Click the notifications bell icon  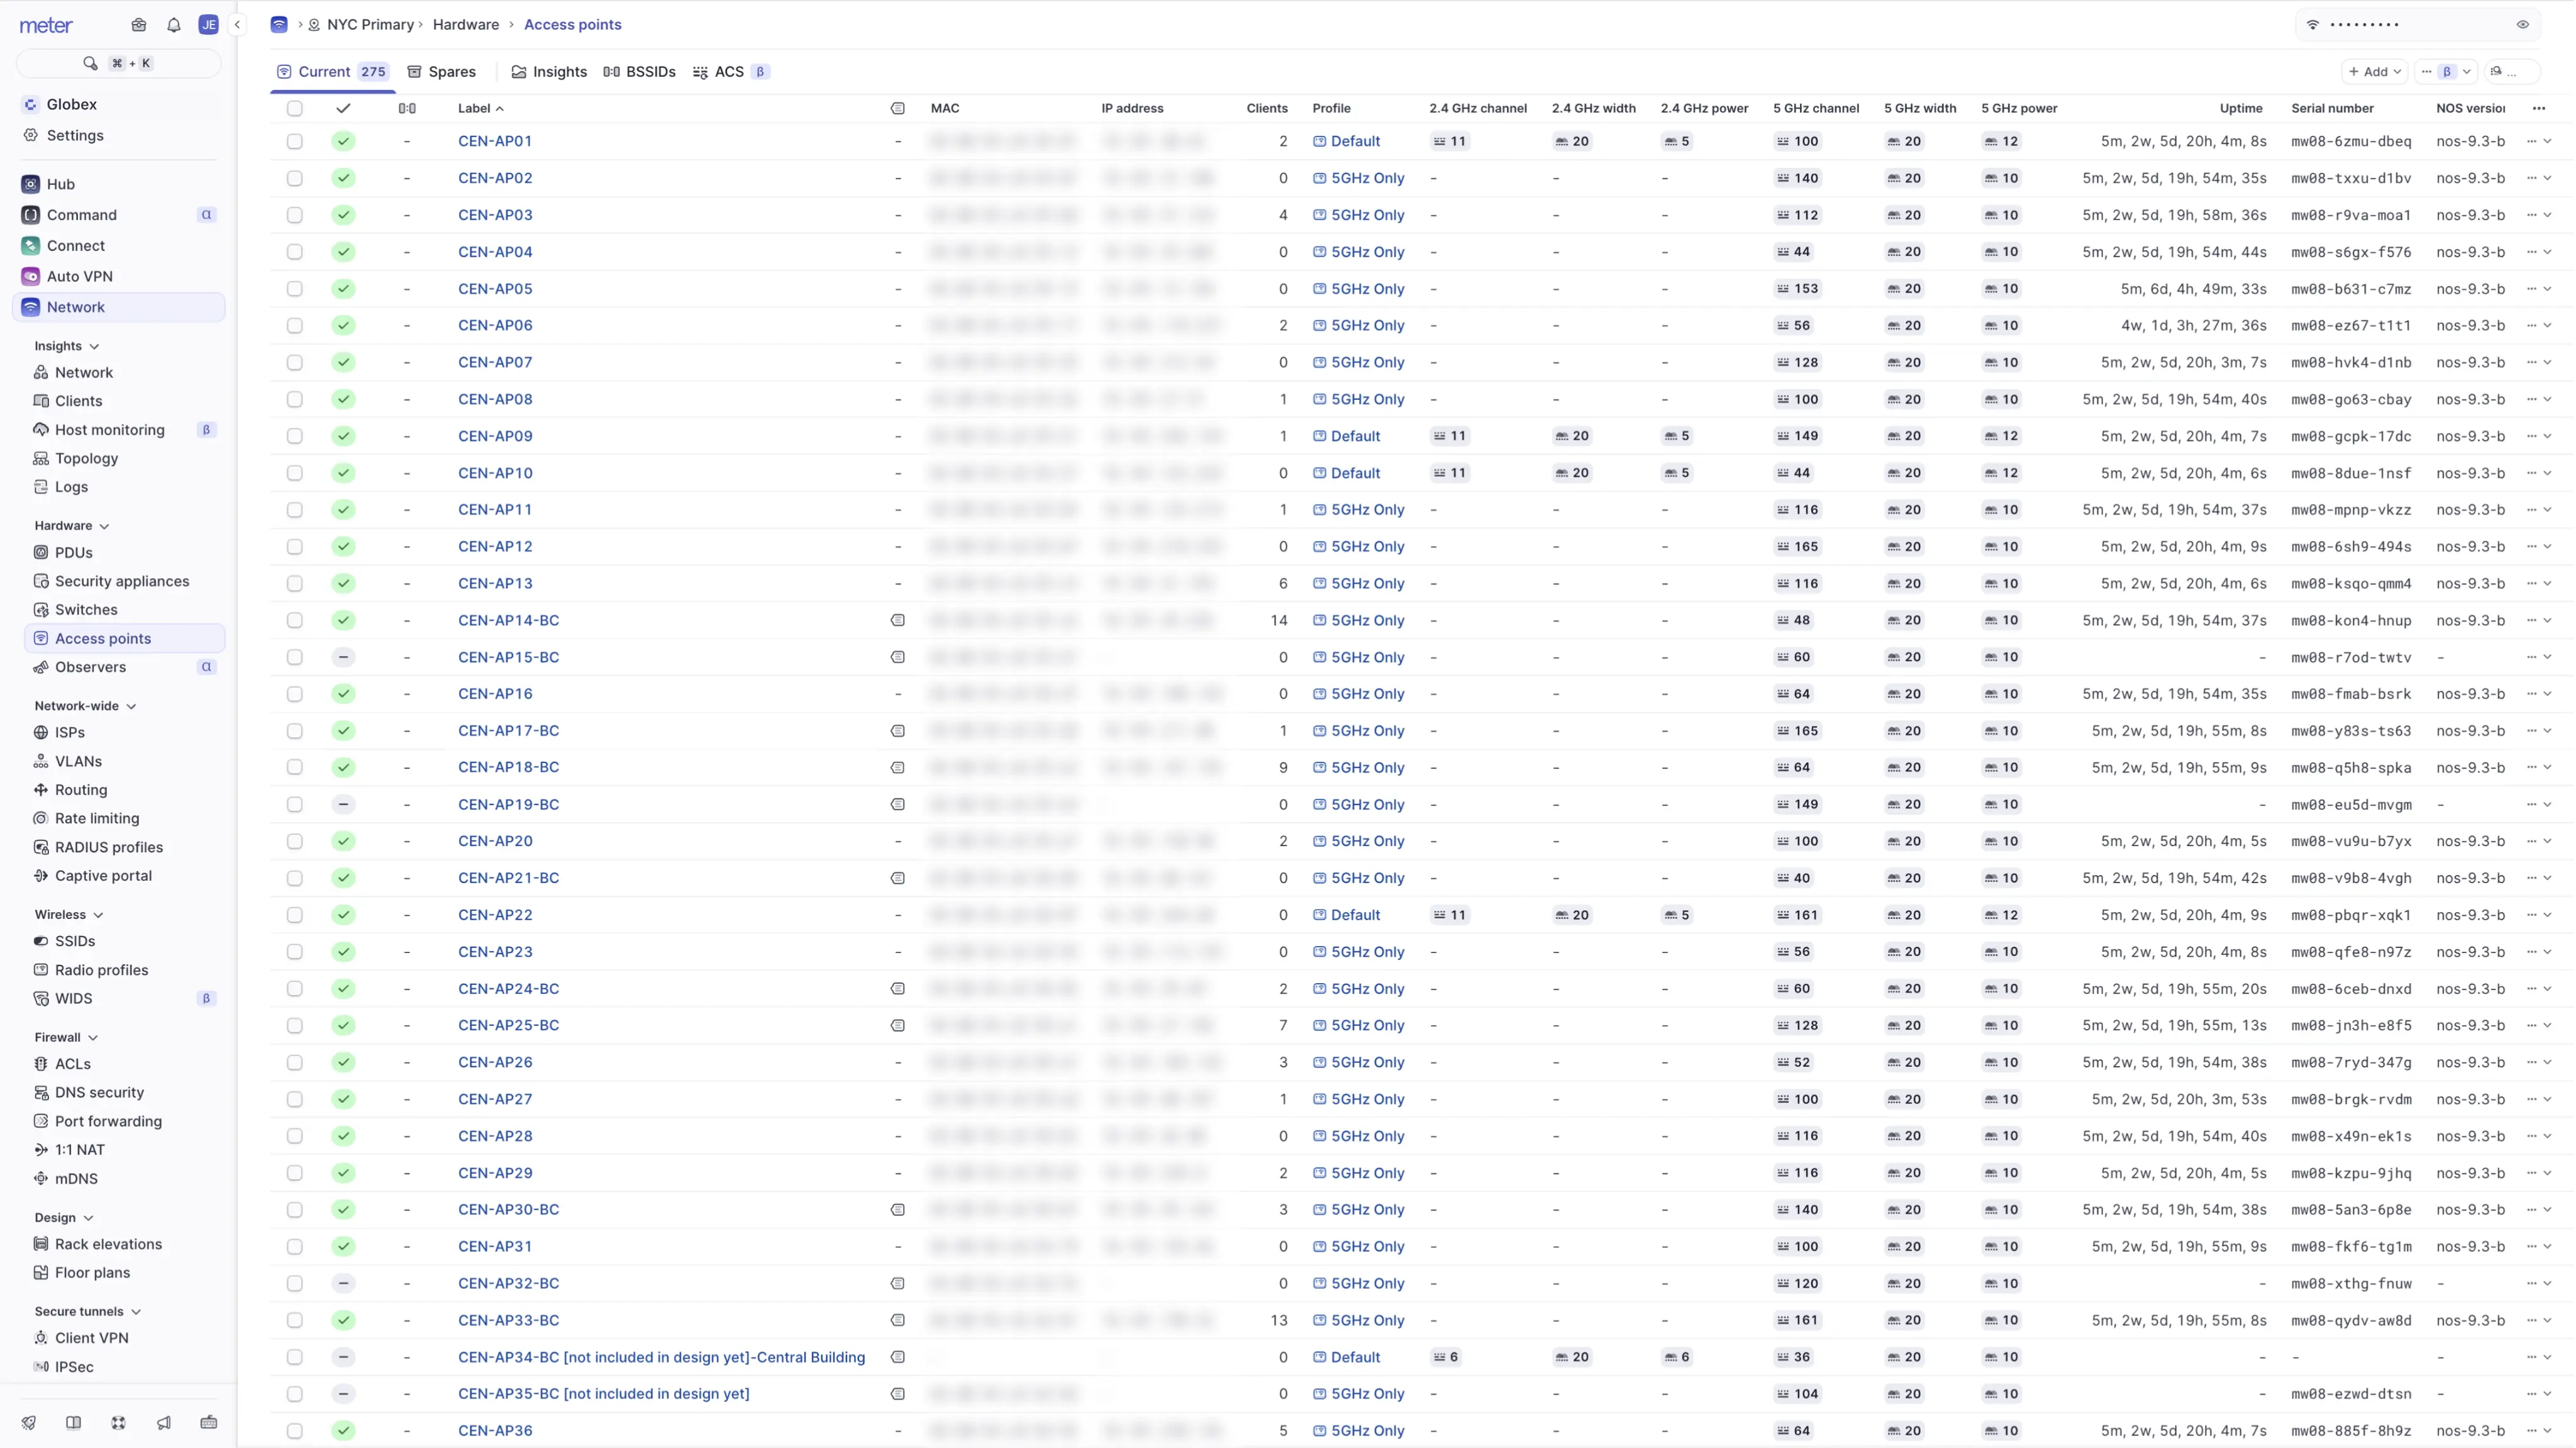tap(174, 25)
